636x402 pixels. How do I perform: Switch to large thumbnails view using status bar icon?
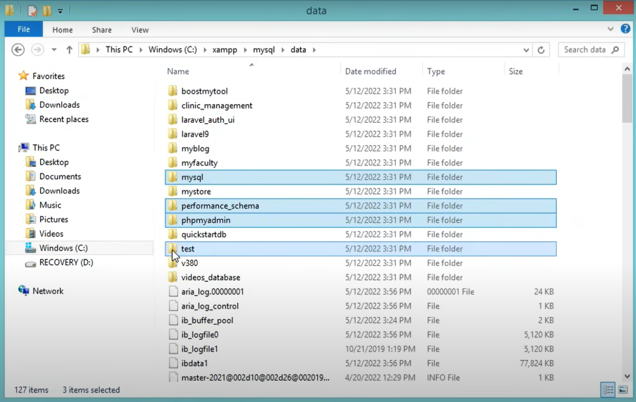(622, 389)
